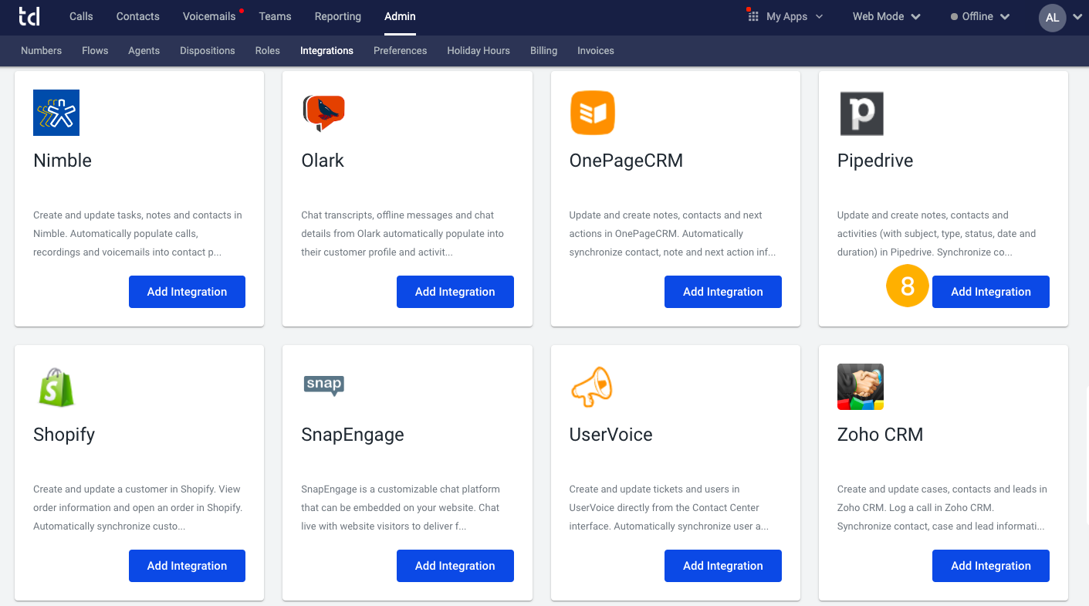1089x606 pixels.
Task: Expand the Offline status dropdown
Action: 979,15
